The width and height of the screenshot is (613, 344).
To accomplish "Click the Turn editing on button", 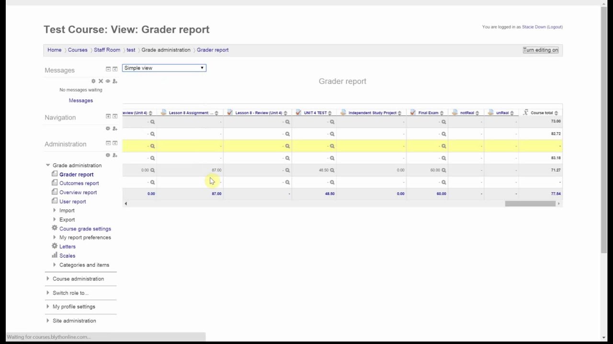I will (541, 50).
